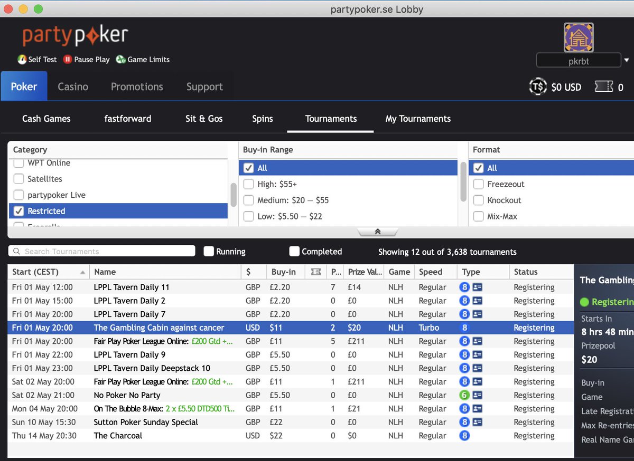Check the Satellites category
This screenshot has width=634, height=461.
[x=18, y=179]
